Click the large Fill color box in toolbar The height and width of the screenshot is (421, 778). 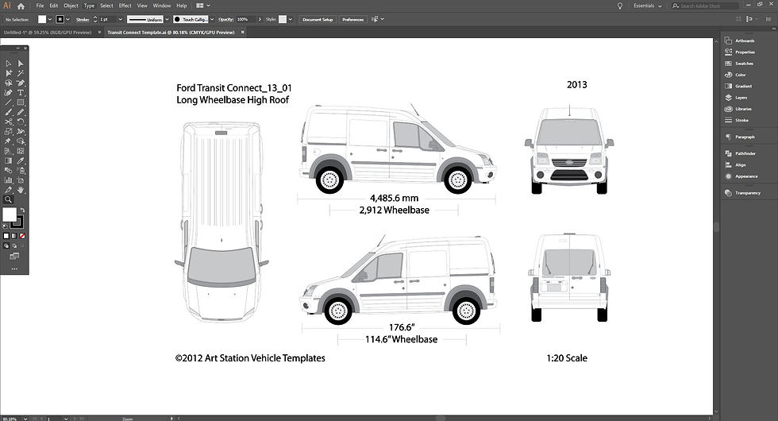(10, 214)
